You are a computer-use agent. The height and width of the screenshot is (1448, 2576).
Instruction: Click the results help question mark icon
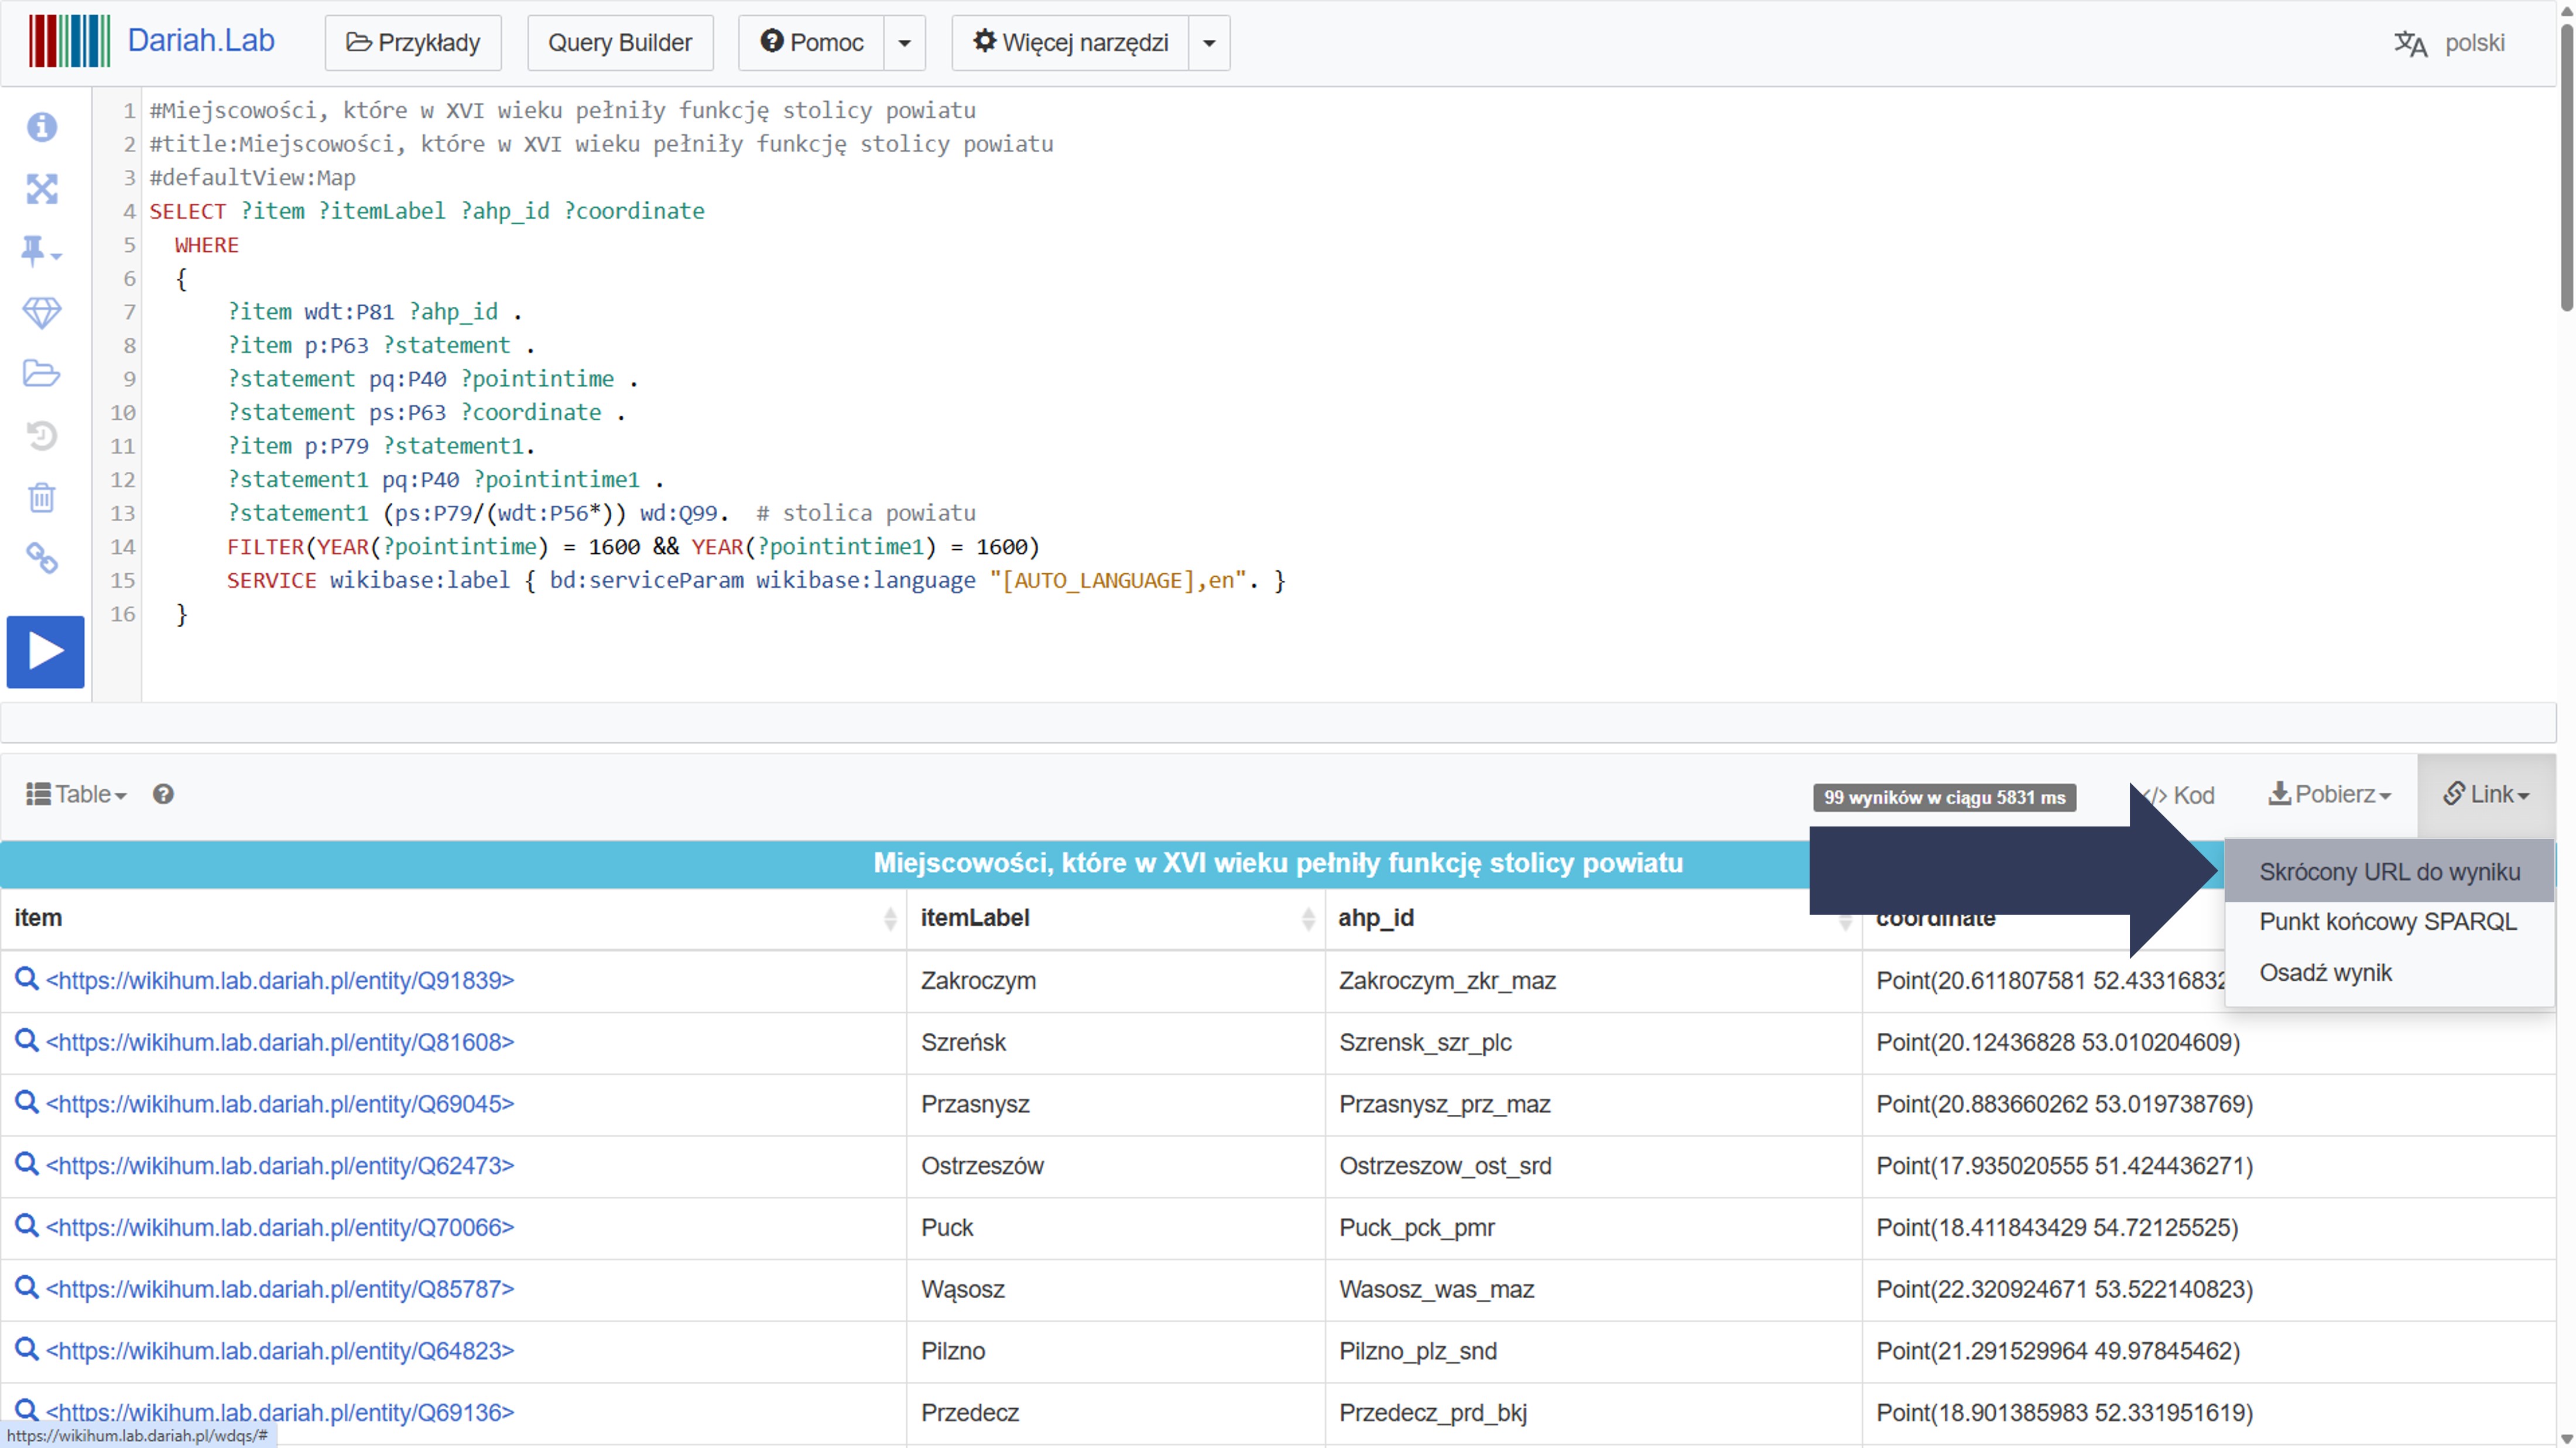tap(163, 794)
